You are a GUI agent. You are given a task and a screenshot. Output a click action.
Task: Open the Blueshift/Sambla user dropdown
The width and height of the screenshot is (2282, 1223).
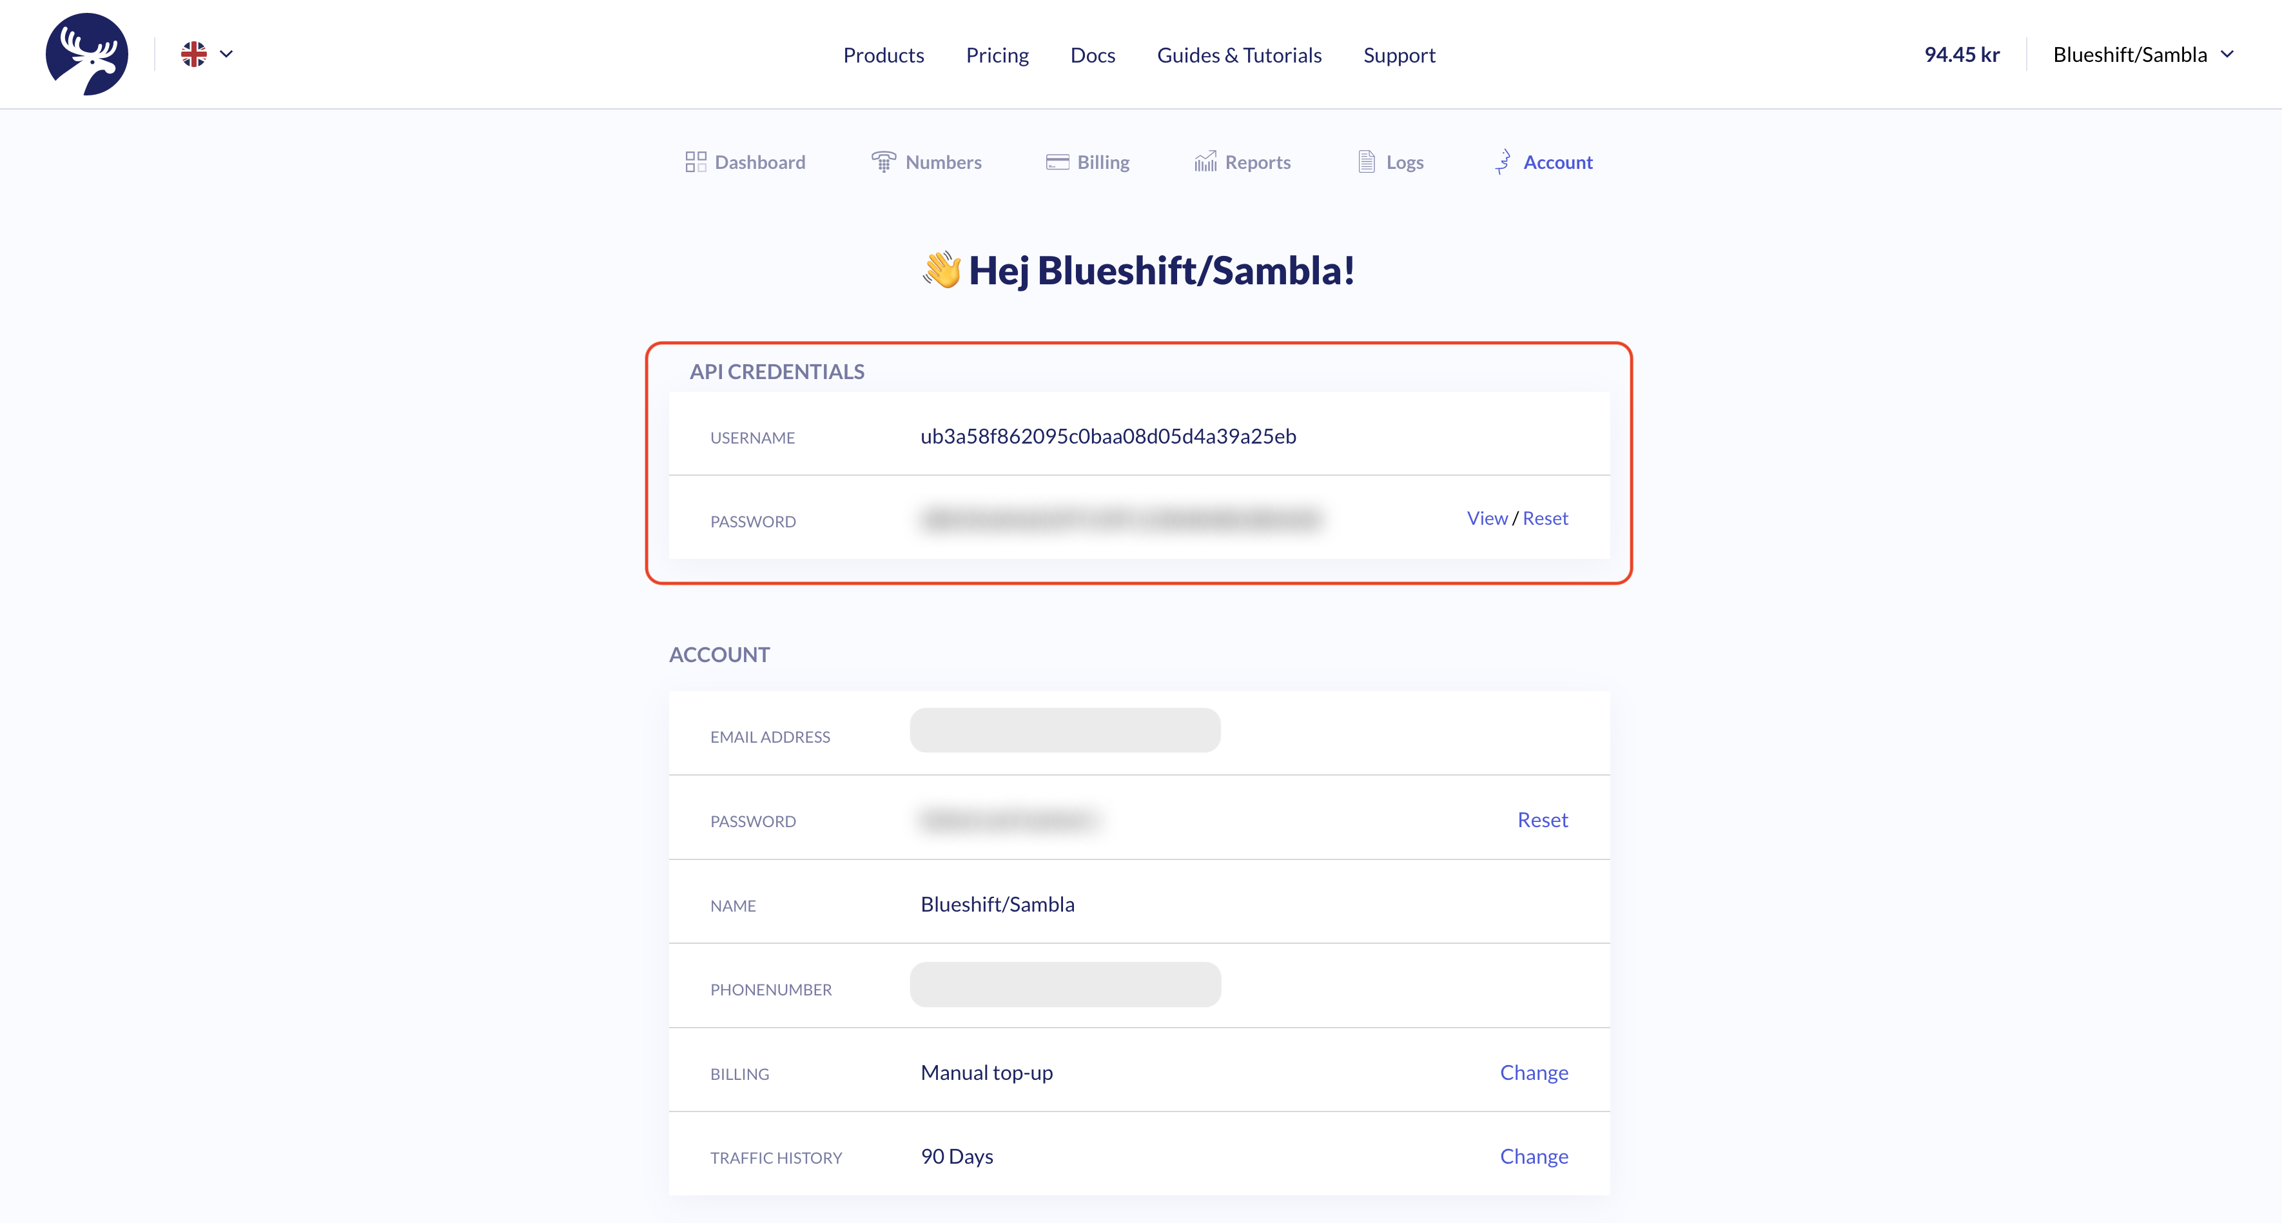pyautogui.click(x=2143, y=55)
